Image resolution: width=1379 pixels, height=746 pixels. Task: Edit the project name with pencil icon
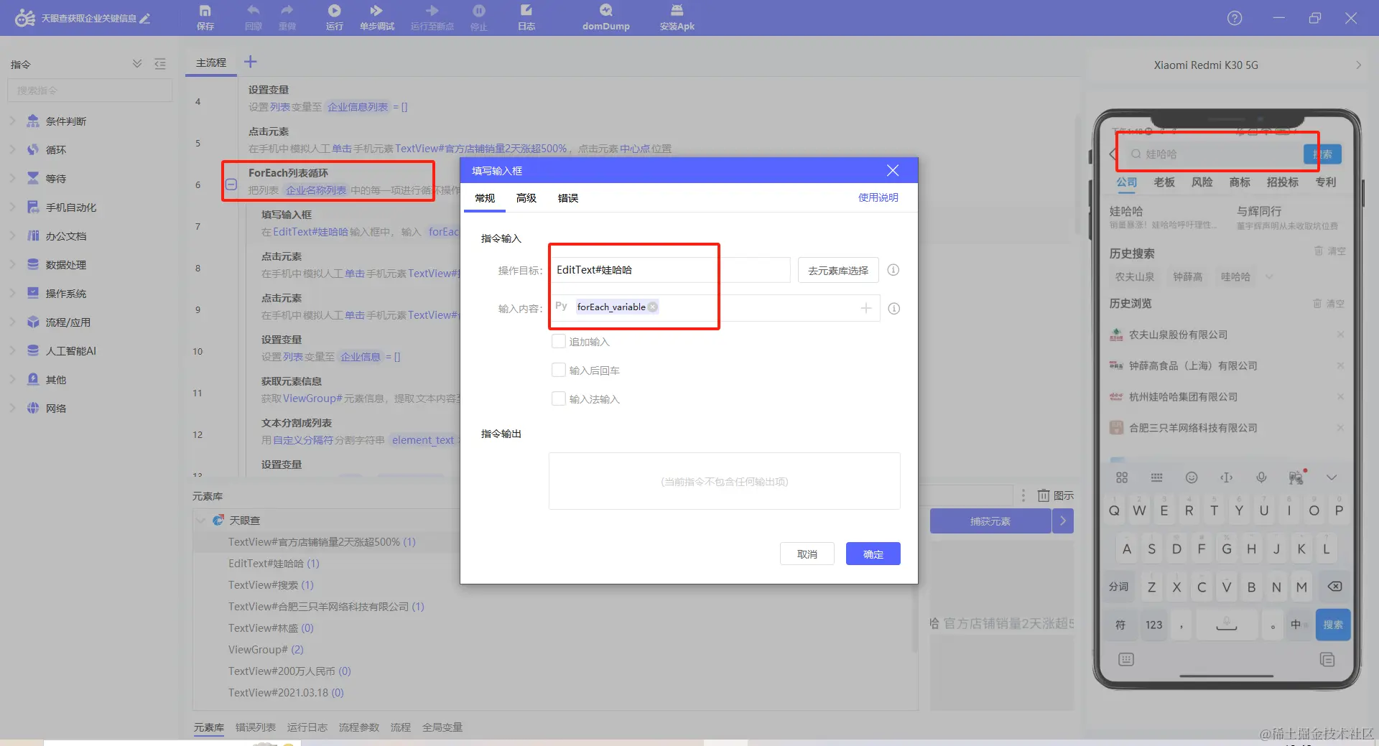145,19
